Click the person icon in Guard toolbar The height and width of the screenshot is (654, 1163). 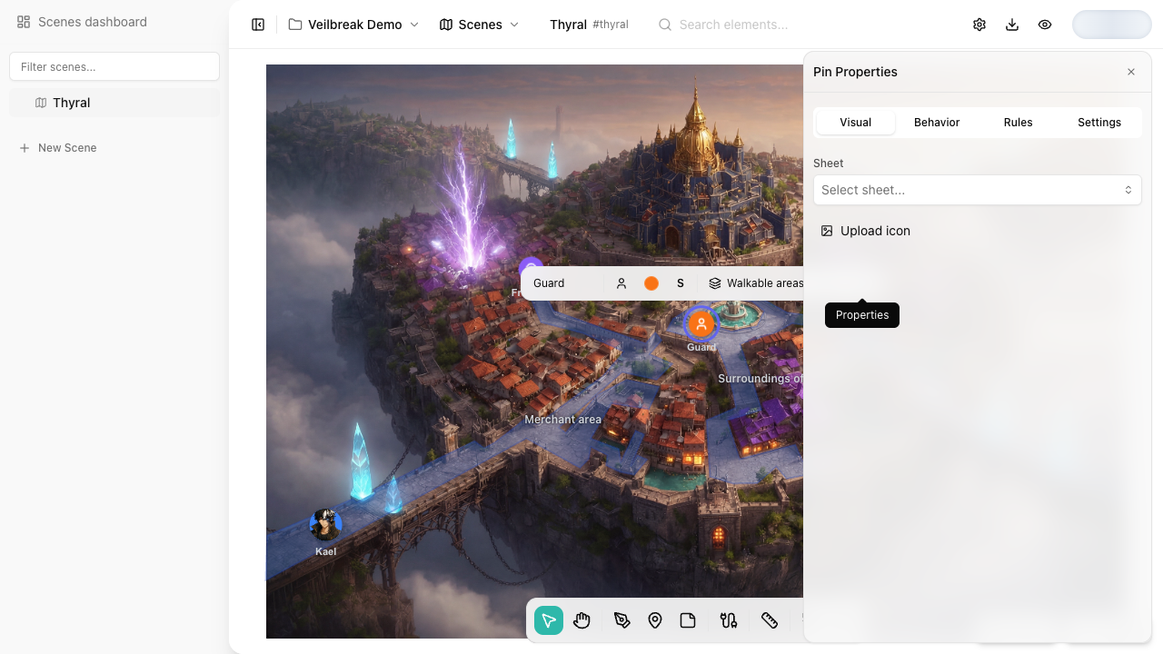click(621, 283)
